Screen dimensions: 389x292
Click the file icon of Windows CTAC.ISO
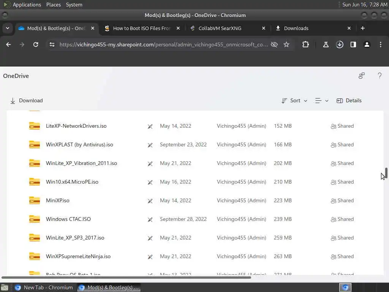pos(35,219)
